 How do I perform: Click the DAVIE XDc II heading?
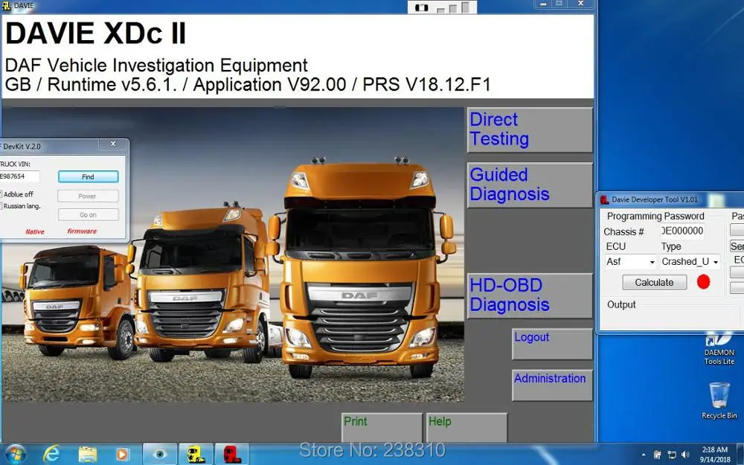pos(95,33)
